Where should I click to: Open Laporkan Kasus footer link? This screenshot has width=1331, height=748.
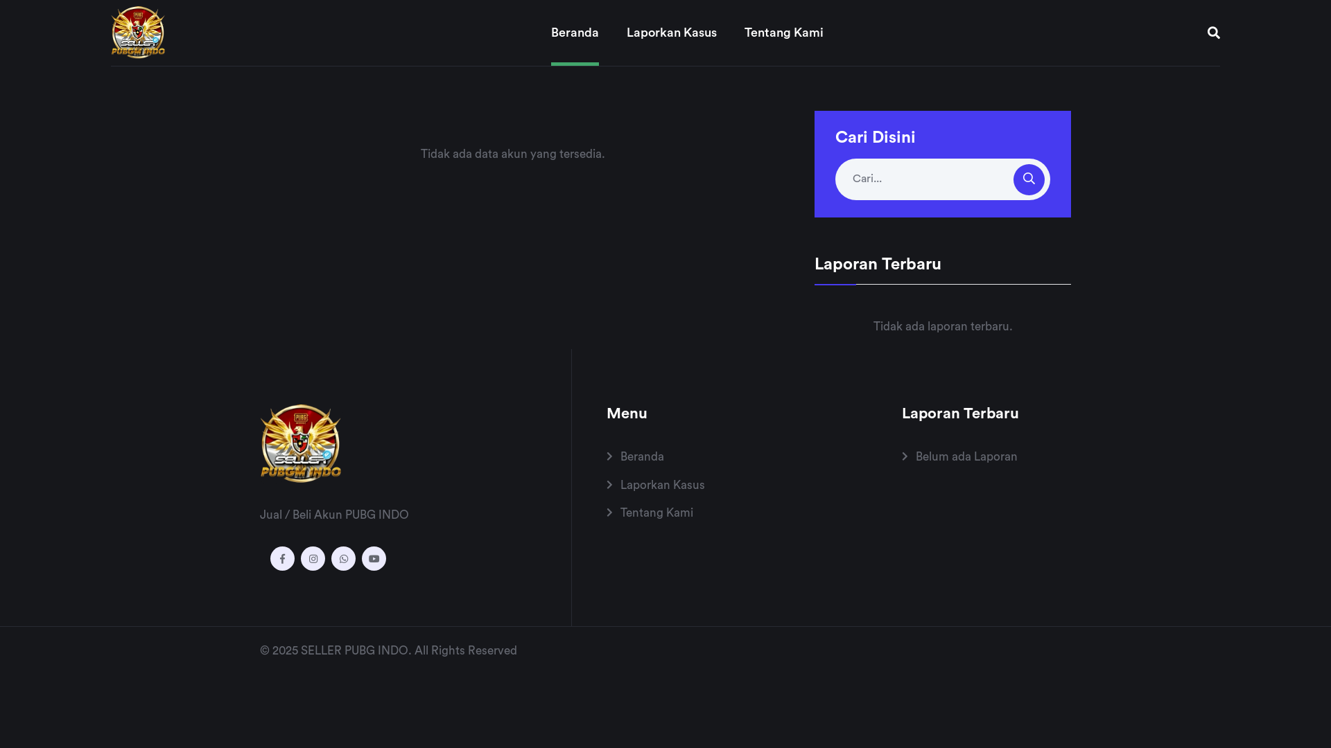(662, 485)
